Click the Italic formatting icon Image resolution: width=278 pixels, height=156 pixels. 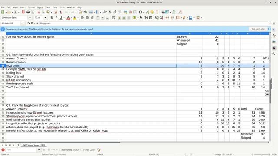[56, 18]
